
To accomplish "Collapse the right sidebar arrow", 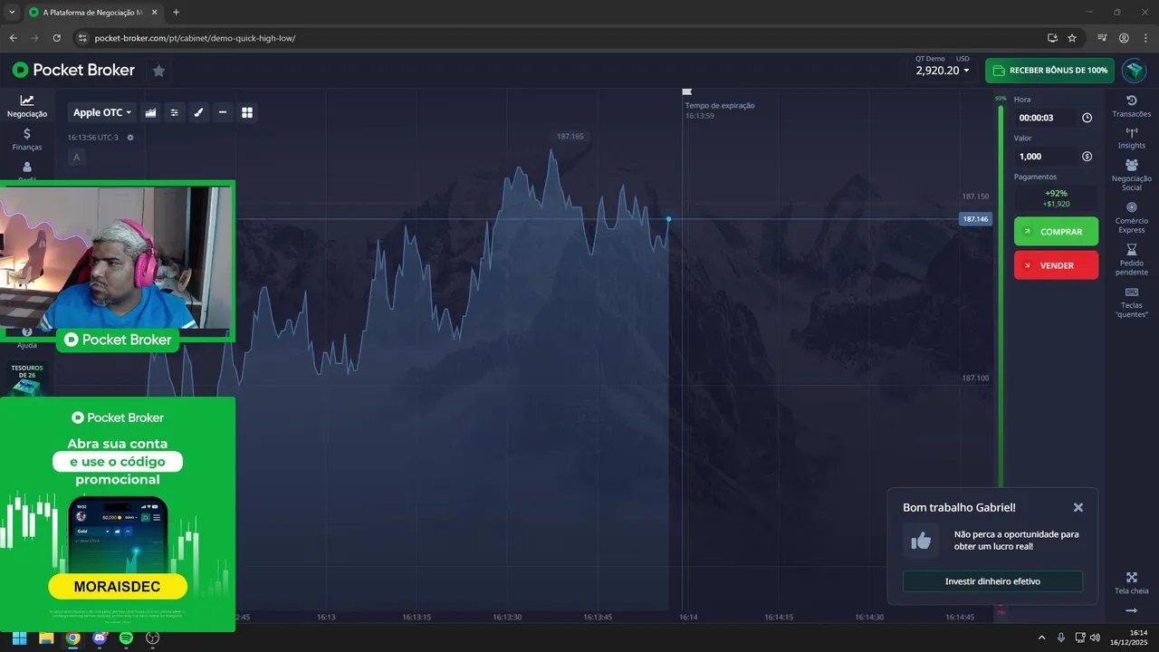I will pos(1132,611).
